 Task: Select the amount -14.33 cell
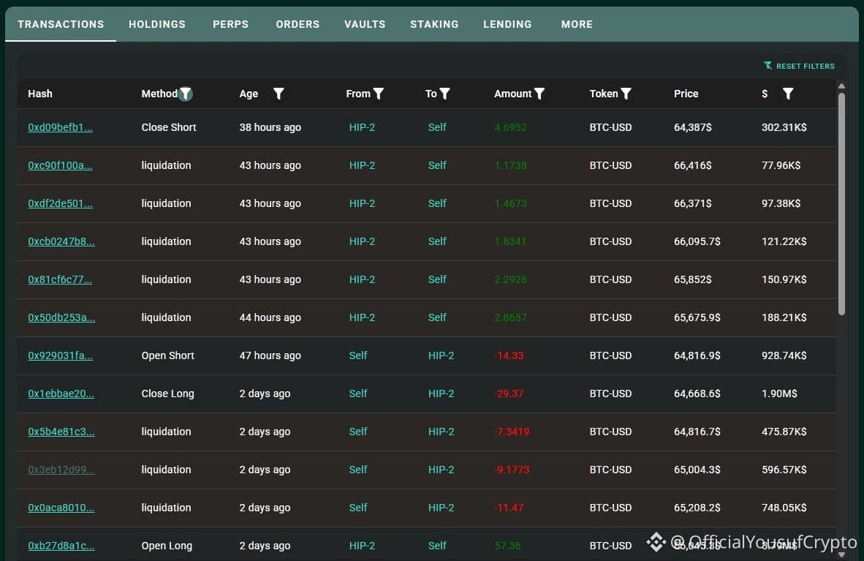coord(509,355)
